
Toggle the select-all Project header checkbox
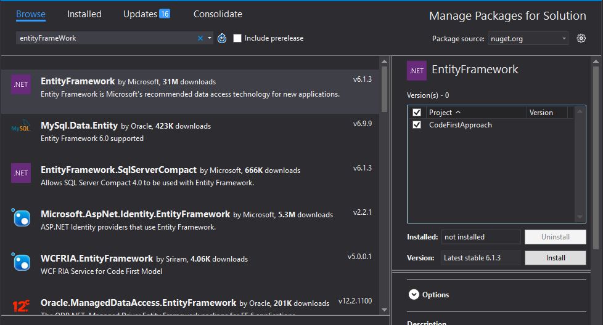click(x=417, y=113)
